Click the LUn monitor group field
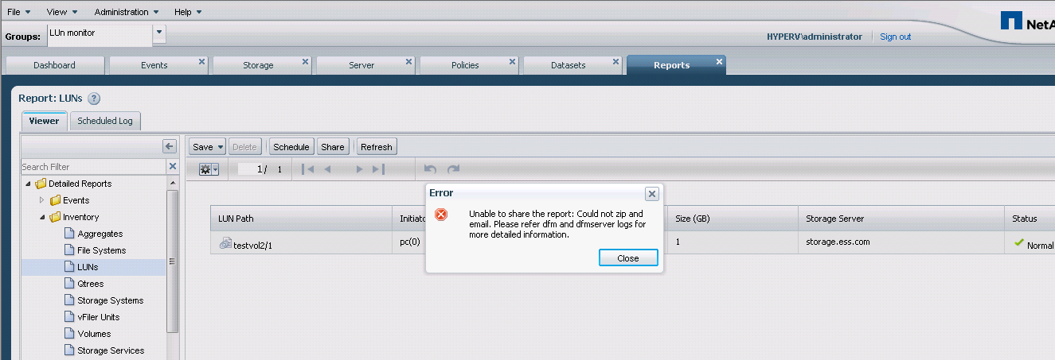 99,35
